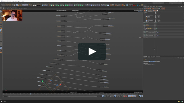This screenshot has height=103, width=184.
Task: Open the Cameras menu in the viewport
Action: tap(9, 9)
